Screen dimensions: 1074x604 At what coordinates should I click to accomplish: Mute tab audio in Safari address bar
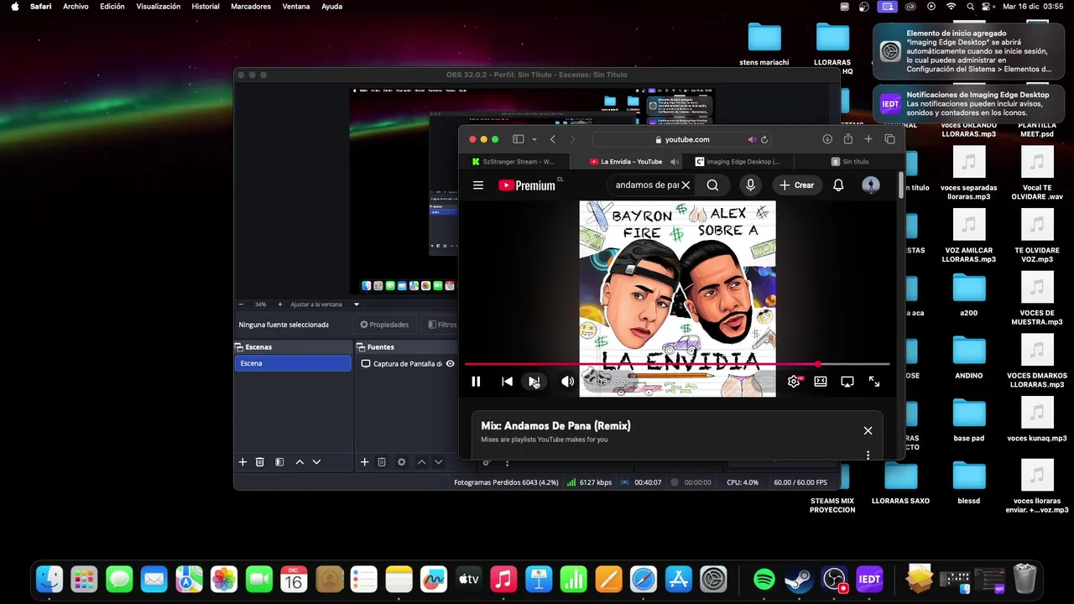click(751, 139)
